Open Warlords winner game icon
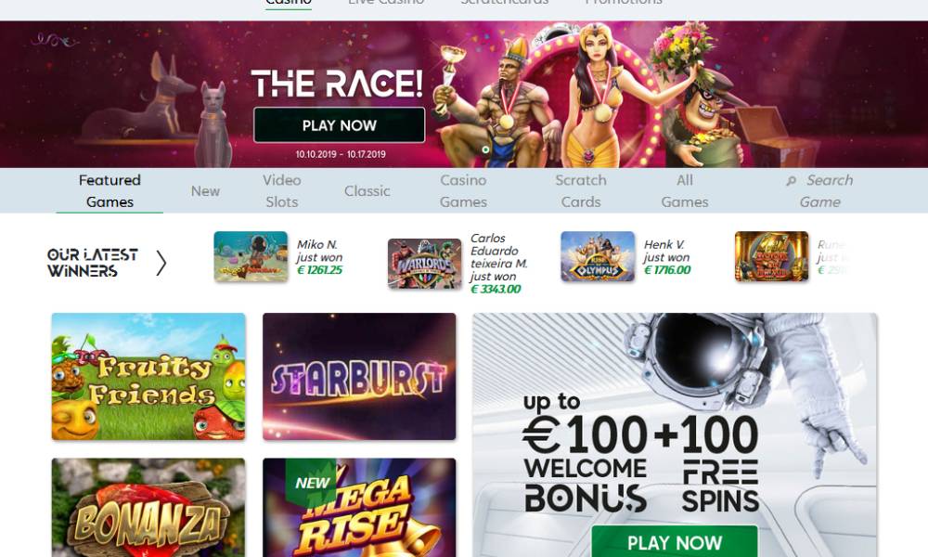Image resolution: width=928 pixels, height=557 pixels. click(x=424, y=264)
